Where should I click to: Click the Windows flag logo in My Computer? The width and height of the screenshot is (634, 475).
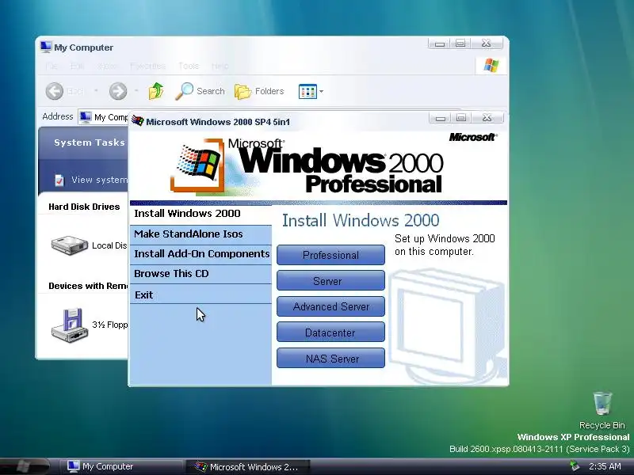(x=491, y=65)
